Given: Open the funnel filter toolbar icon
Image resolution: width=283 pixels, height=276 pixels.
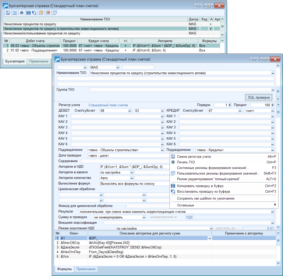Looking at the screenshot, I should (x=41, y=13).
